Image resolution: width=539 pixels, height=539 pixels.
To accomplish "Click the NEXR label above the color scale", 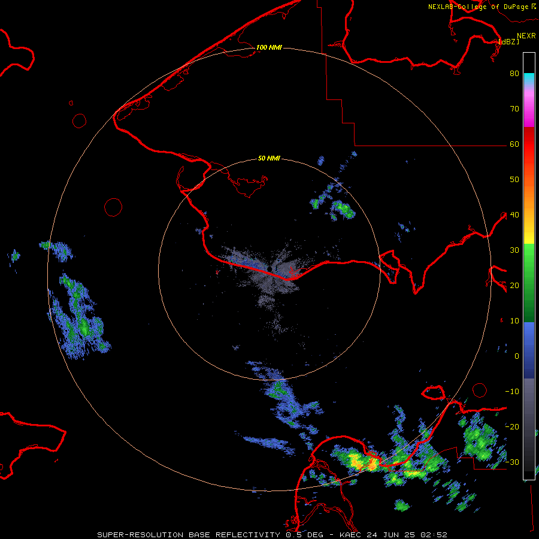I will [x=526, y=36].
